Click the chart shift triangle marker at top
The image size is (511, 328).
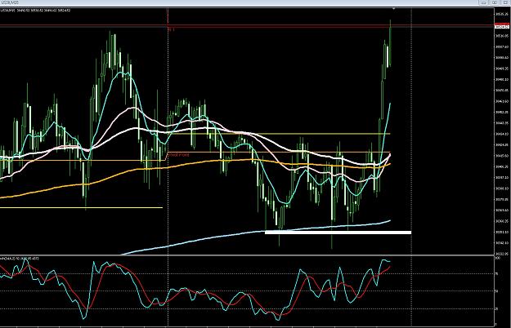pos(394,9)
